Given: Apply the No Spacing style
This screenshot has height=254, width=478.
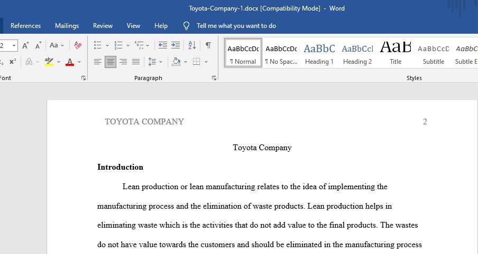Looking at the screenshot, I should pos(281,53).
